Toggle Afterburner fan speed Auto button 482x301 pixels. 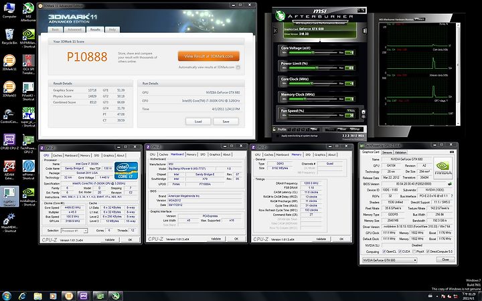tap(350, 110)
